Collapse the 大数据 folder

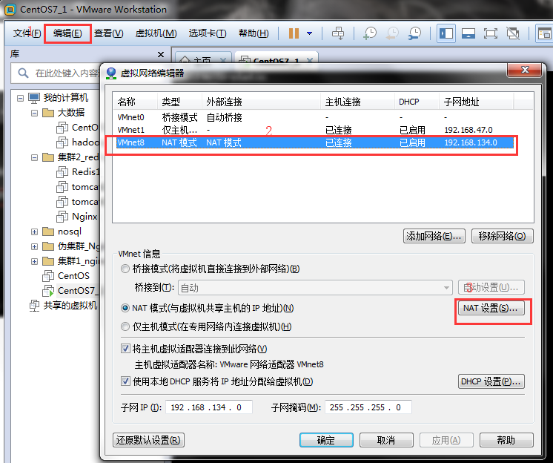pos(34,113)
